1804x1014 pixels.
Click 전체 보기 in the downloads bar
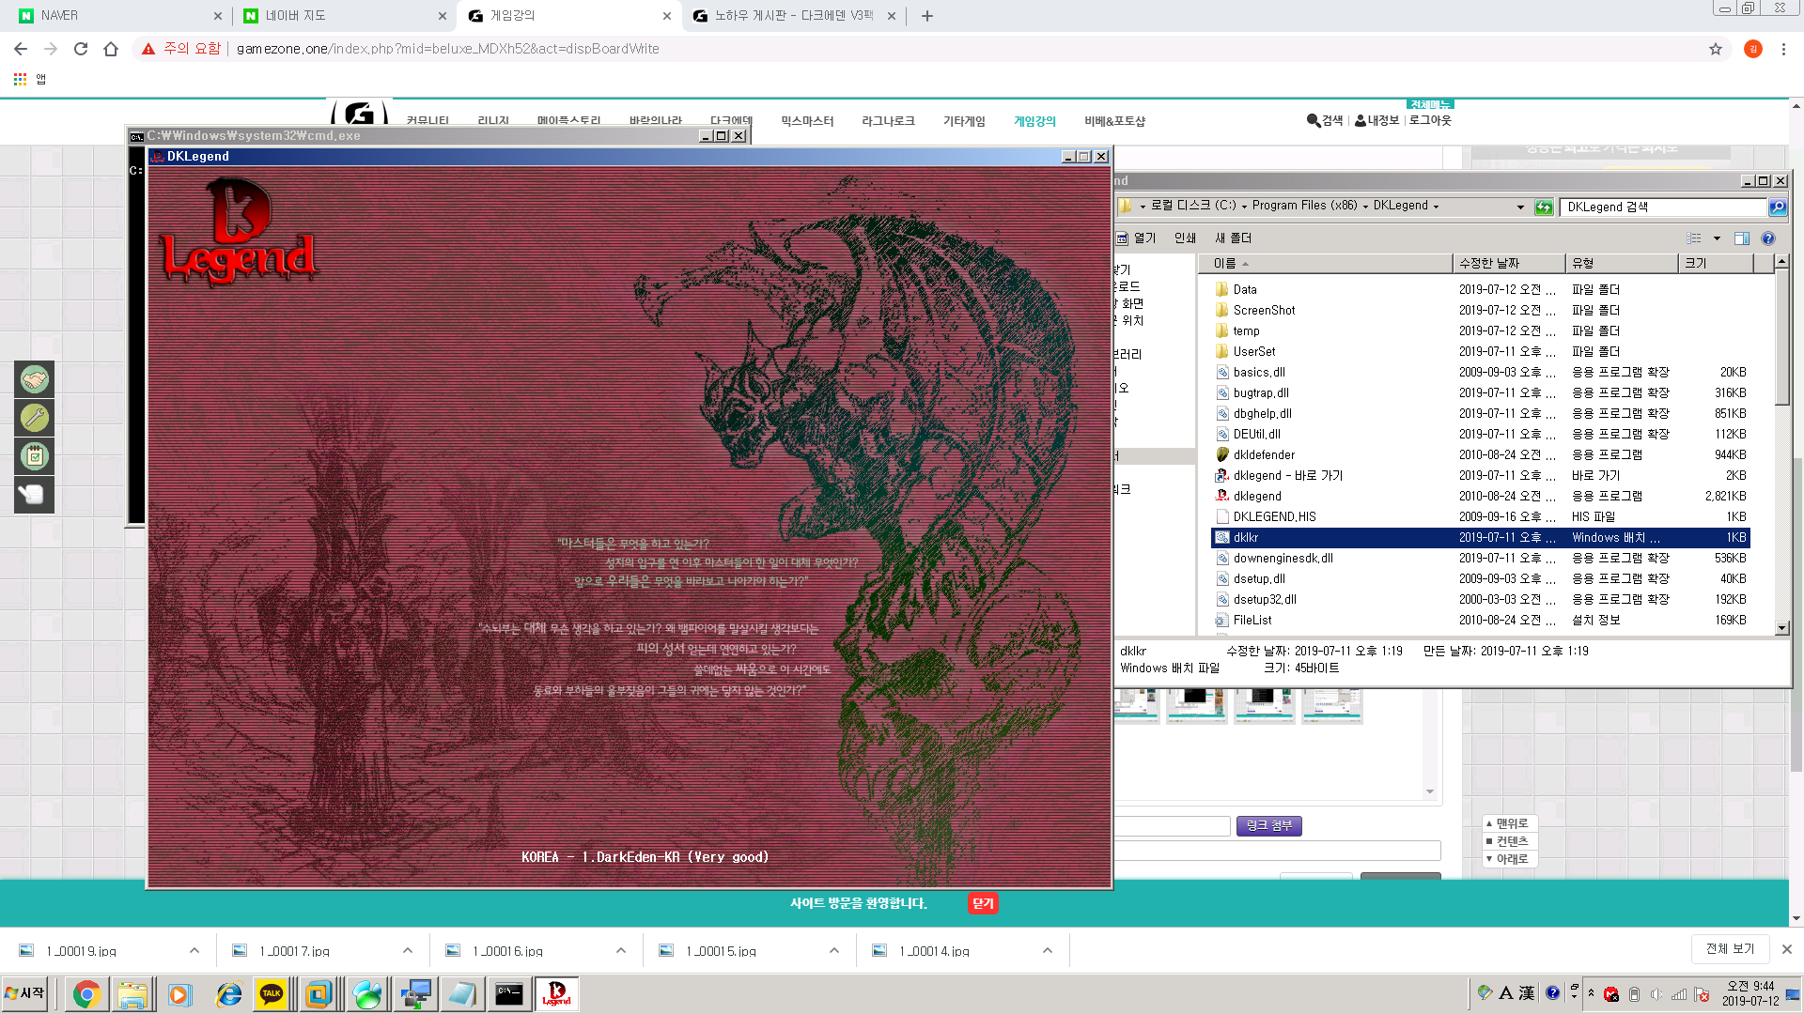pyautogui.click(x=1730, y=949)
